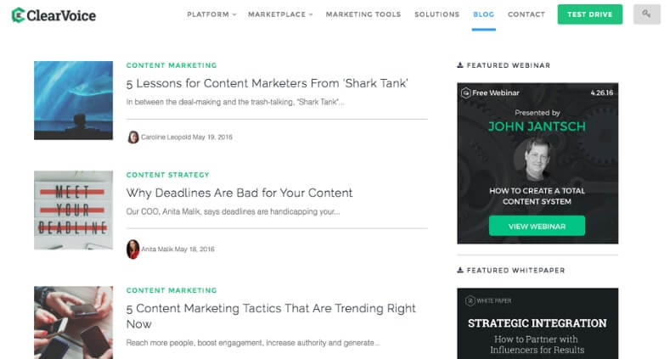This screenshot has height=359, width=670.
Task: Go to the Solutions page
Action: click(x=436, y=14)
